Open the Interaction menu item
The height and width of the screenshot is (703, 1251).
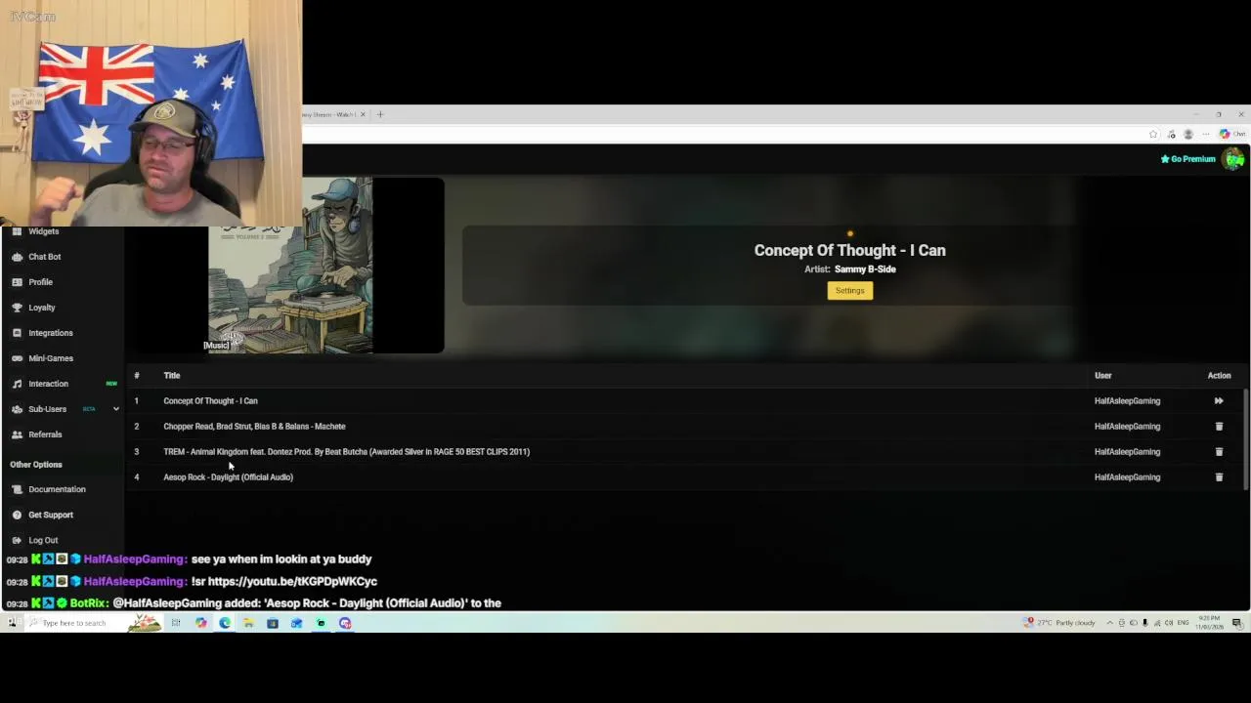(x=48, y=384)
